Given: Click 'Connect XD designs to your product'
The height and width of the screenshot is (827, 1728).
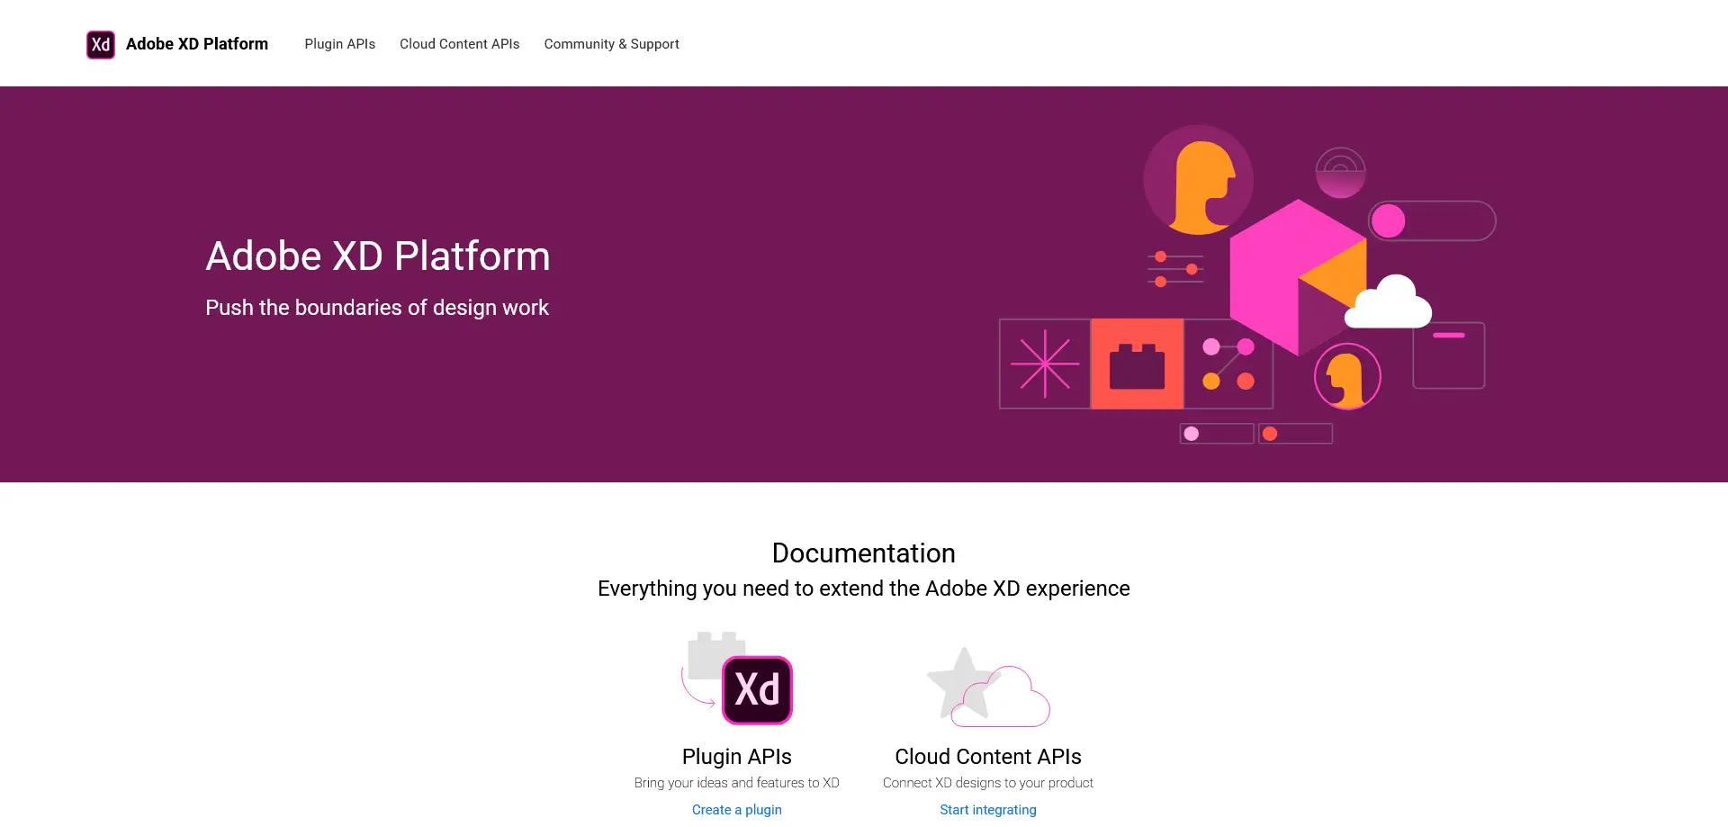Looking at the screenshot, I should pyautogui.click(x=988, y=783).
